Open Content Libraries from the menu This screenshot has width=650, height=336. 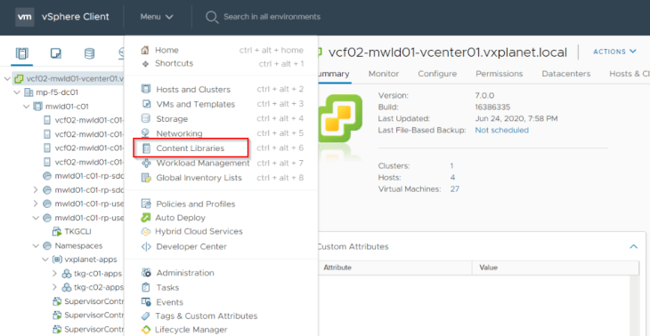click(x=191, y=148)
